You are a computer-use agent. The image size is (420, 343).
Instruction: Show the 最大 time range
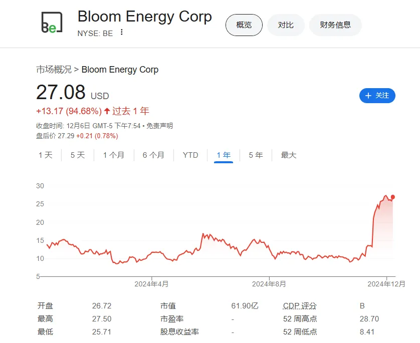coord(289,155)
